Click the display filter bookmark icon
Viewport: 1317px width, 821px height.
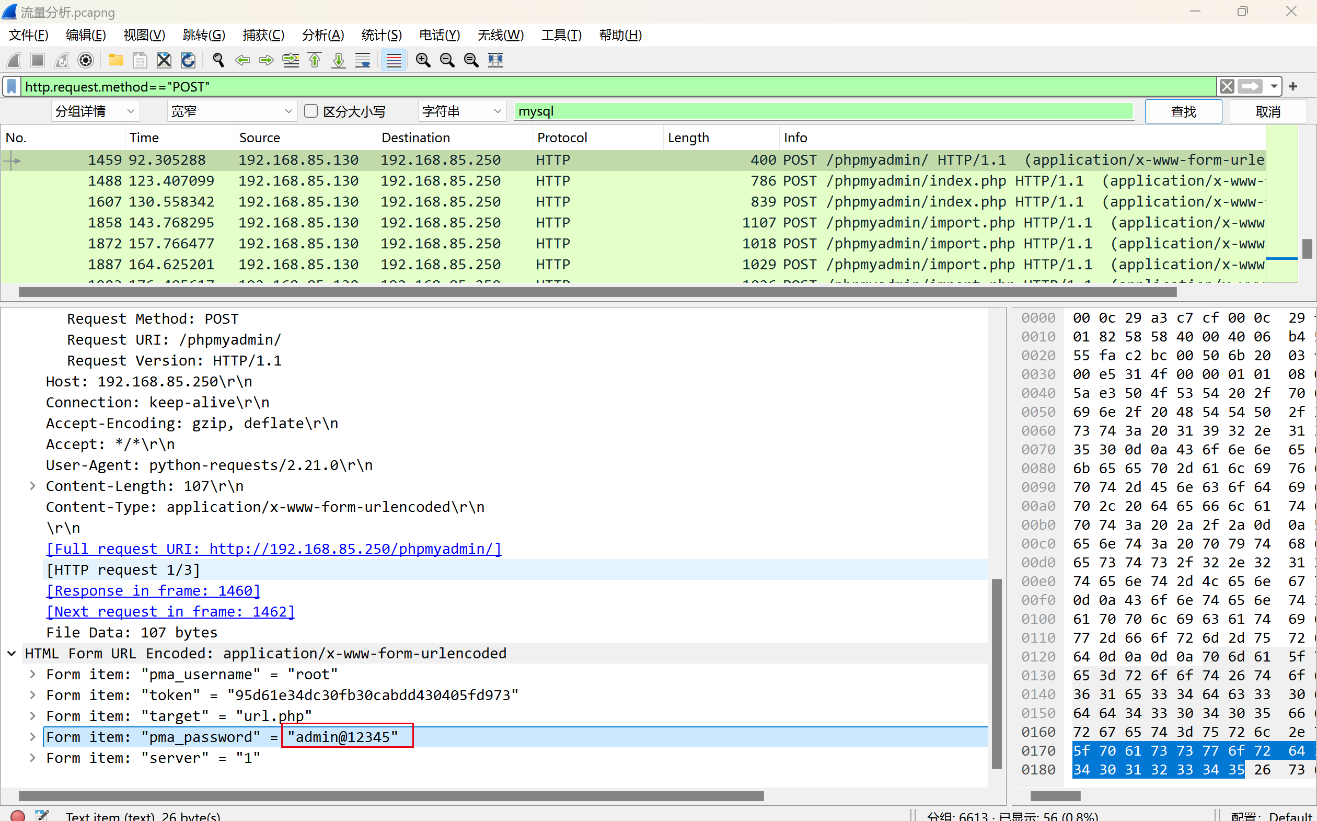[x=11, y=86]
